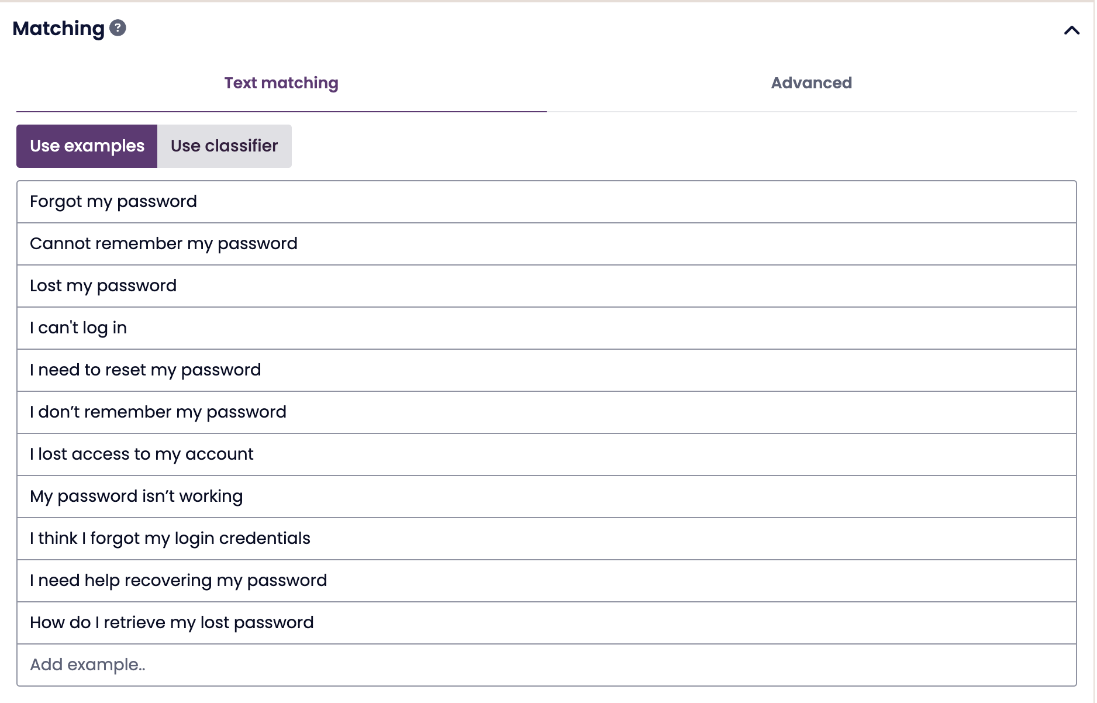Select 'I don't remember my password' row
Viewport: 1097px width, 703px height.
(x=158, y=412)
